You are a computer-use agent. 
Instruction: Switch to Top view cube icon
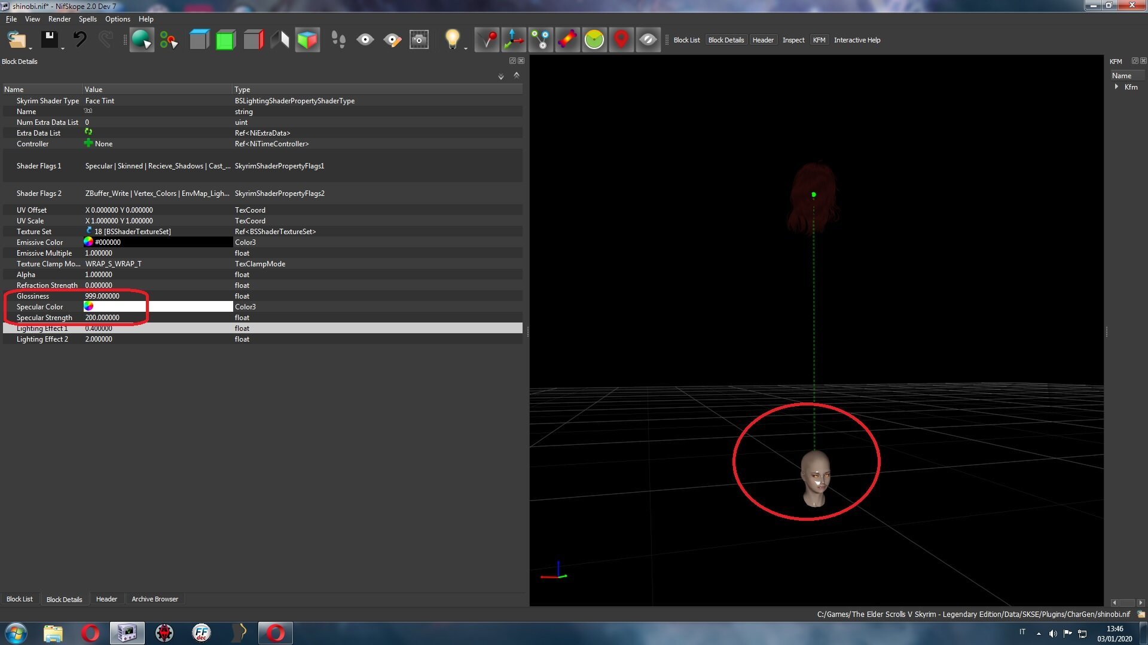point(199,40)
